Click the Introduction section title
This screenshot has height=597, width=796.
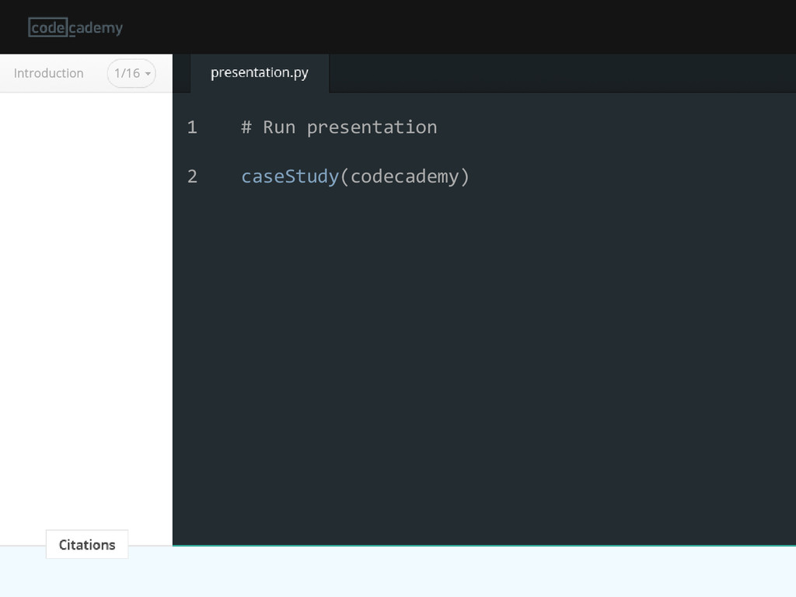coord(49,73)
